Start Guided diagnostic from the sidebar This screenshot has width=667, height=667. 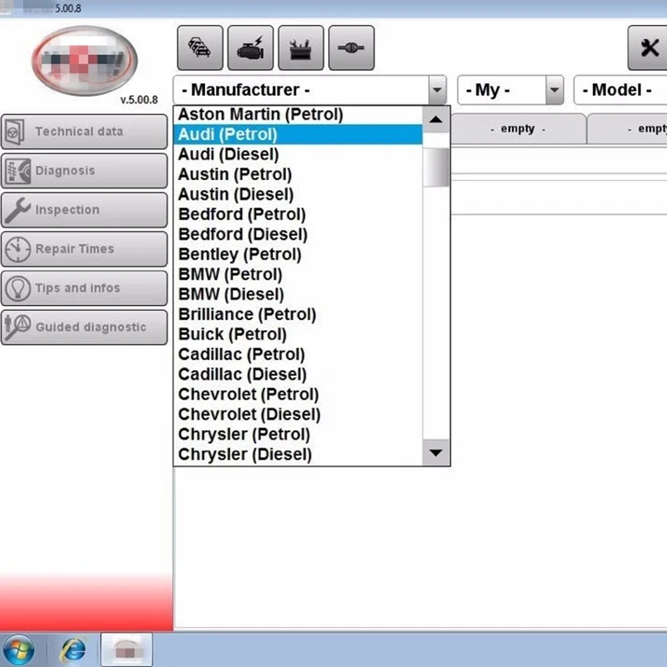tap(84, 327)
